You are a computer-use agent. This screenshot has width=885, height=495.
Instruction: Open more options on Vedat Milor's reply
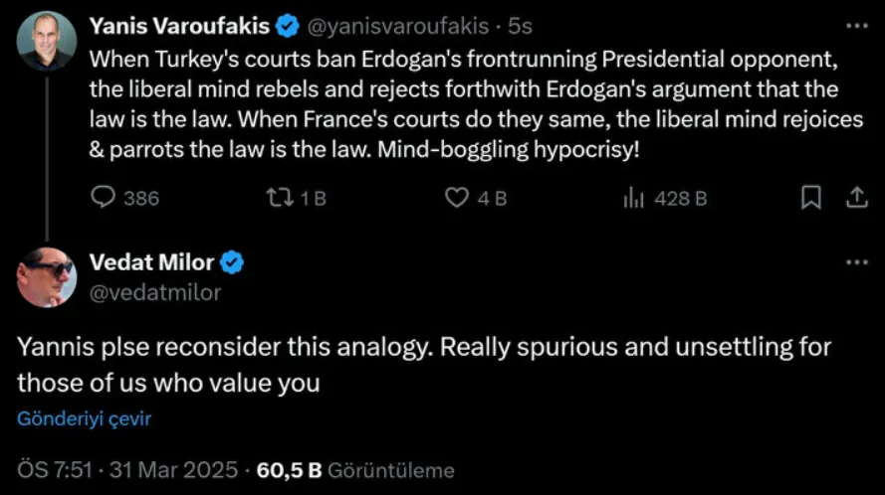point(856,262)
